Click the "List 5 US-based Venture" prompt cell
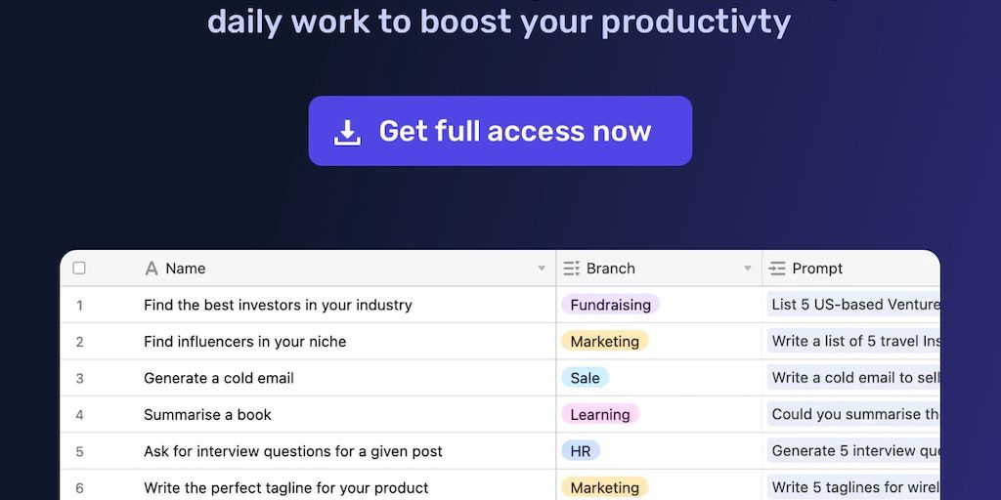Screen dimensions: 1001x500 click(x=854, y=305)
